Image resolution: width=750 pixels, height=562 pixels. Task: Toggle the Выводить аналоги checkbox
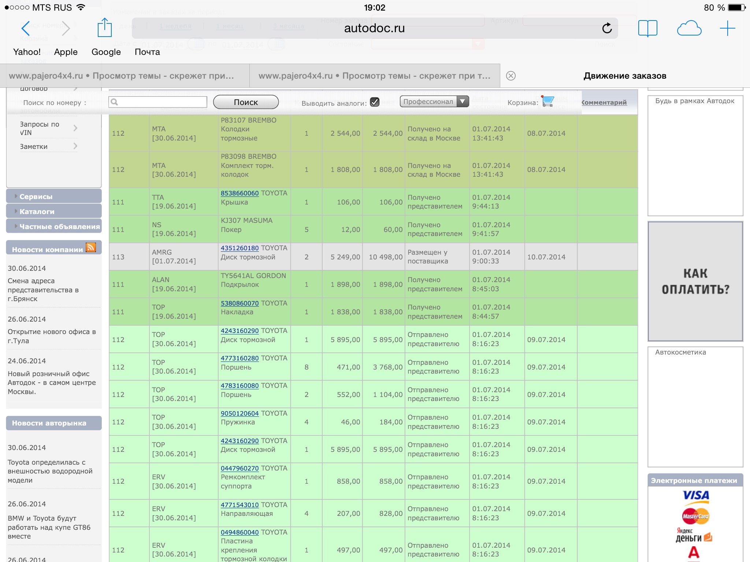pos(375,102)
